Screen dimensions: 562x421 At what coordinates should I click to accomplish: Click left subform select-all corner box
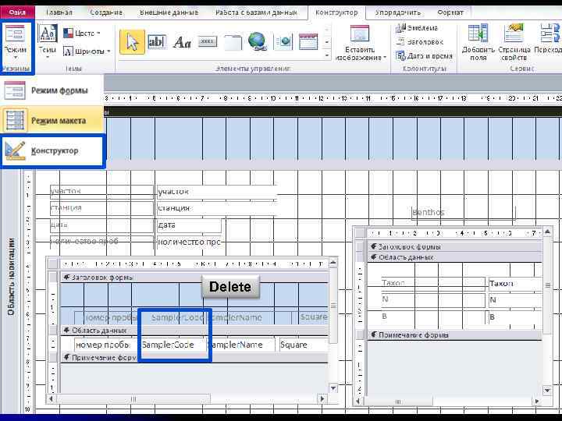click(53, 264)
